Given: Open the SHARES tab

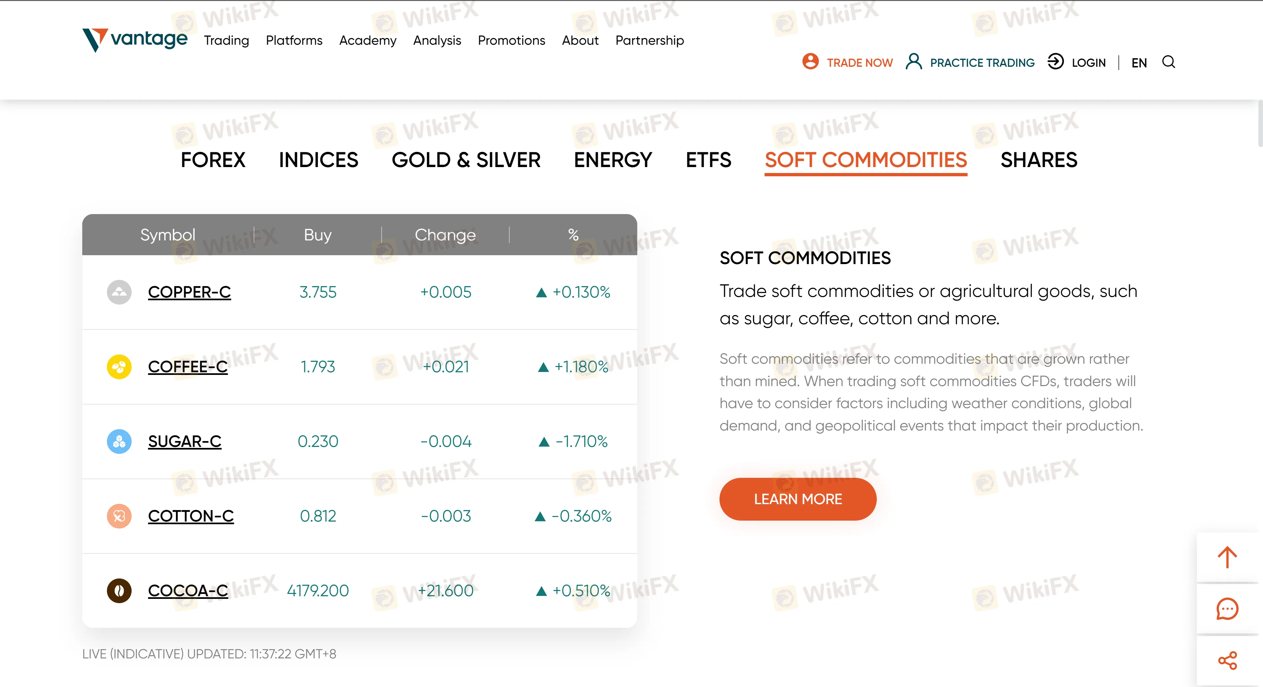Looking at the screenshot, I should click(x=1039, y=160).
